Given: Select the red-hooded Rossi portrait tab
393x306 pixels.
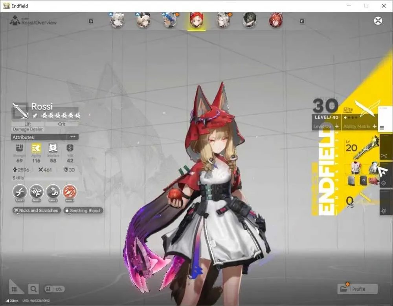Looking at the screenshot, I should tap(196, 20).
